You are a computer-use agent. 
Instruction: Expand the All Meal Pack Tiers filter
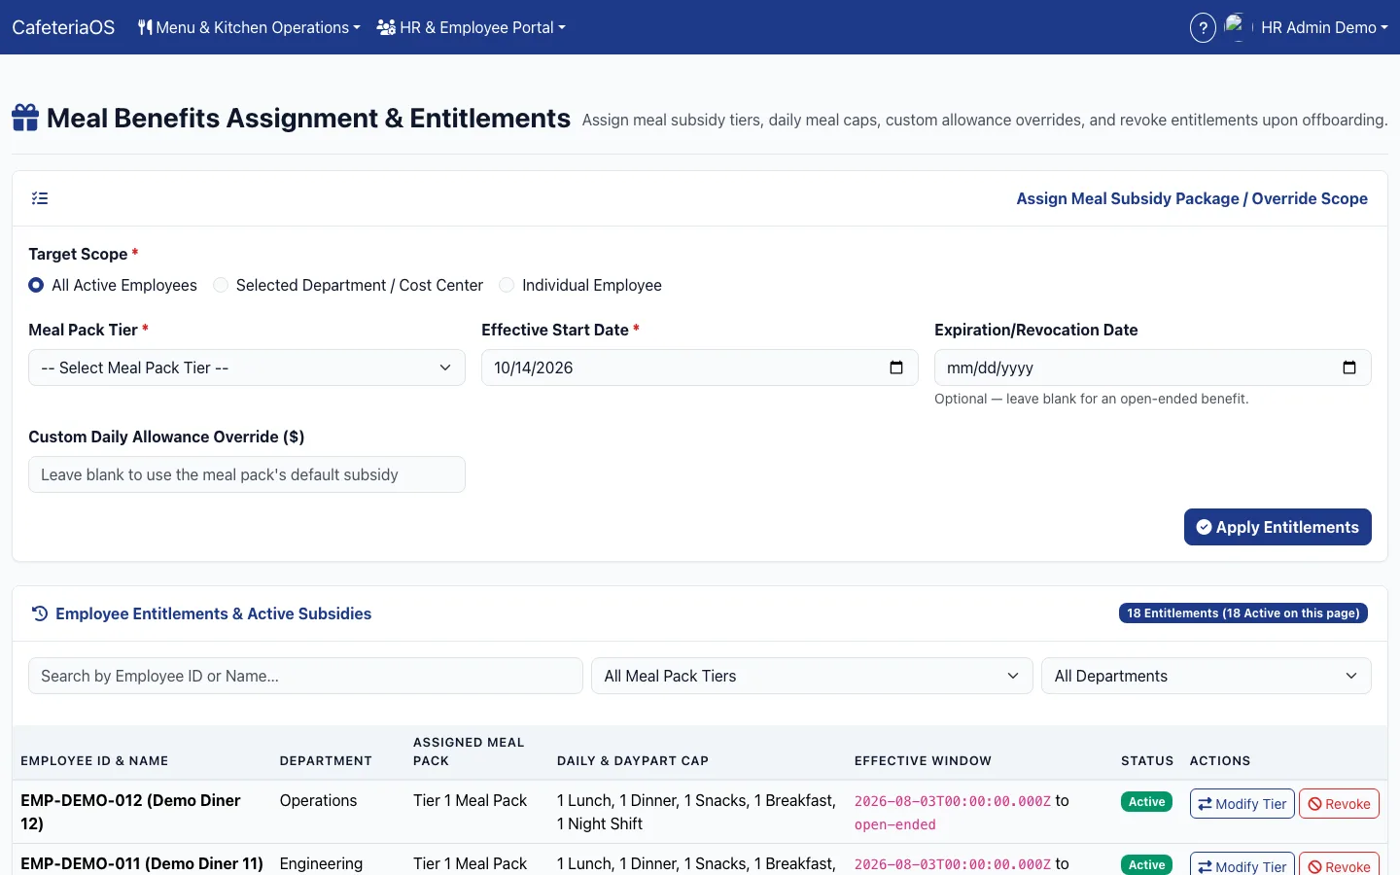tap(812, 676)
